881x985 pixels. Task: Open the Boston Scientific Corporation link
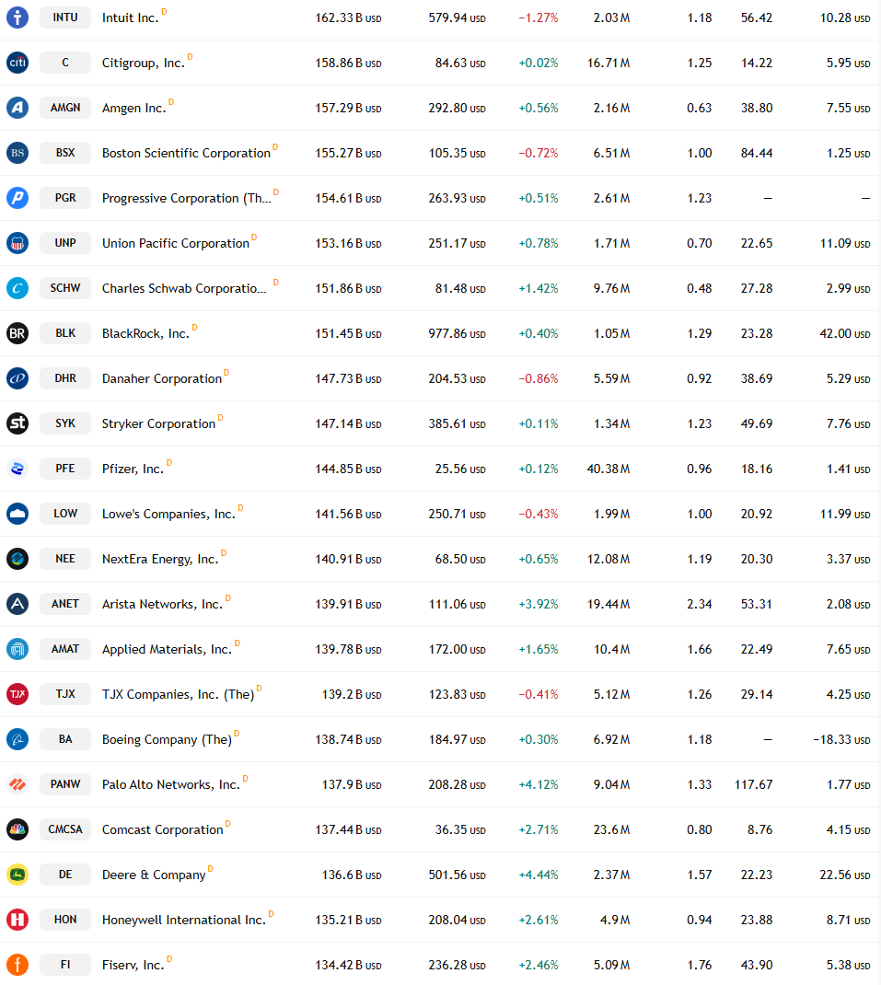[x=186, y=154]
